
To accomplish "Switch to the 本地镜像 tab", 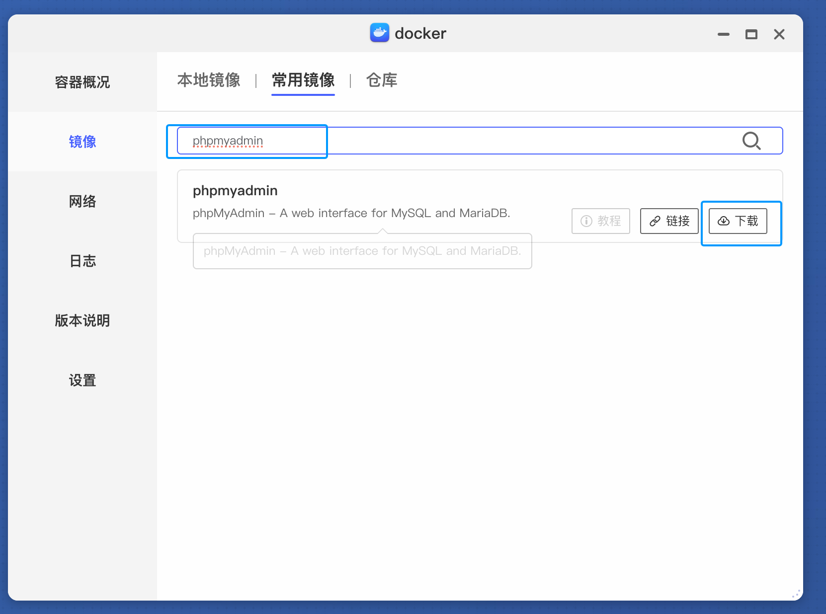I will [x=209, y=80].
